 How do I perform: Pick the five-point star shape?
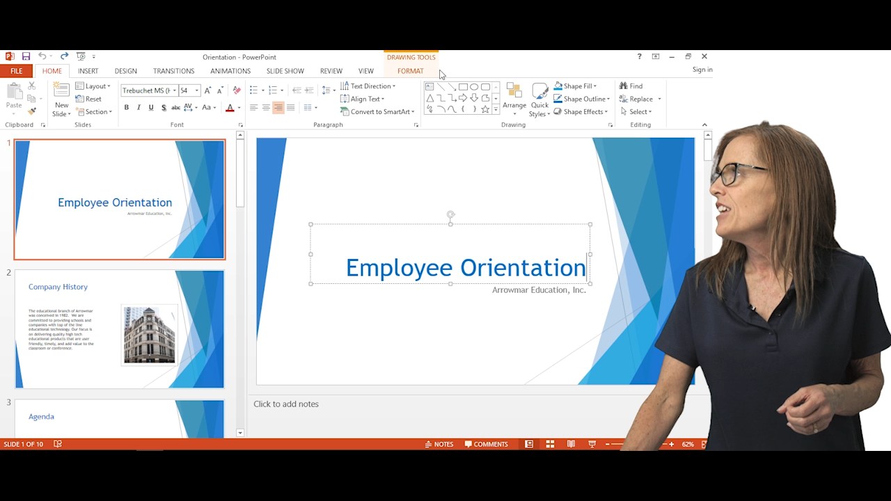click(x=485, y=109)
